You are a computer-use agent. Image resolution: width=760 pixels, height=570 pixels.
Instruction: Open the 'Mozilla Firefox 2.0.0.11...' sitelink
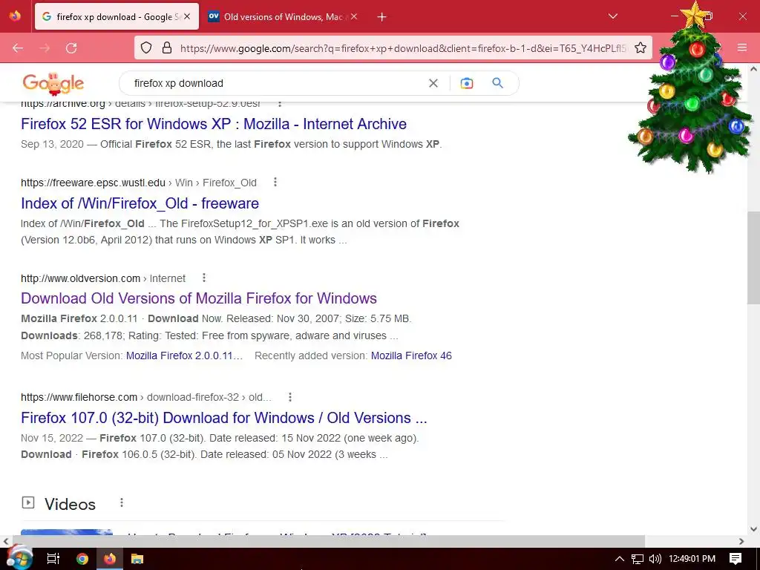click(184, 356)
